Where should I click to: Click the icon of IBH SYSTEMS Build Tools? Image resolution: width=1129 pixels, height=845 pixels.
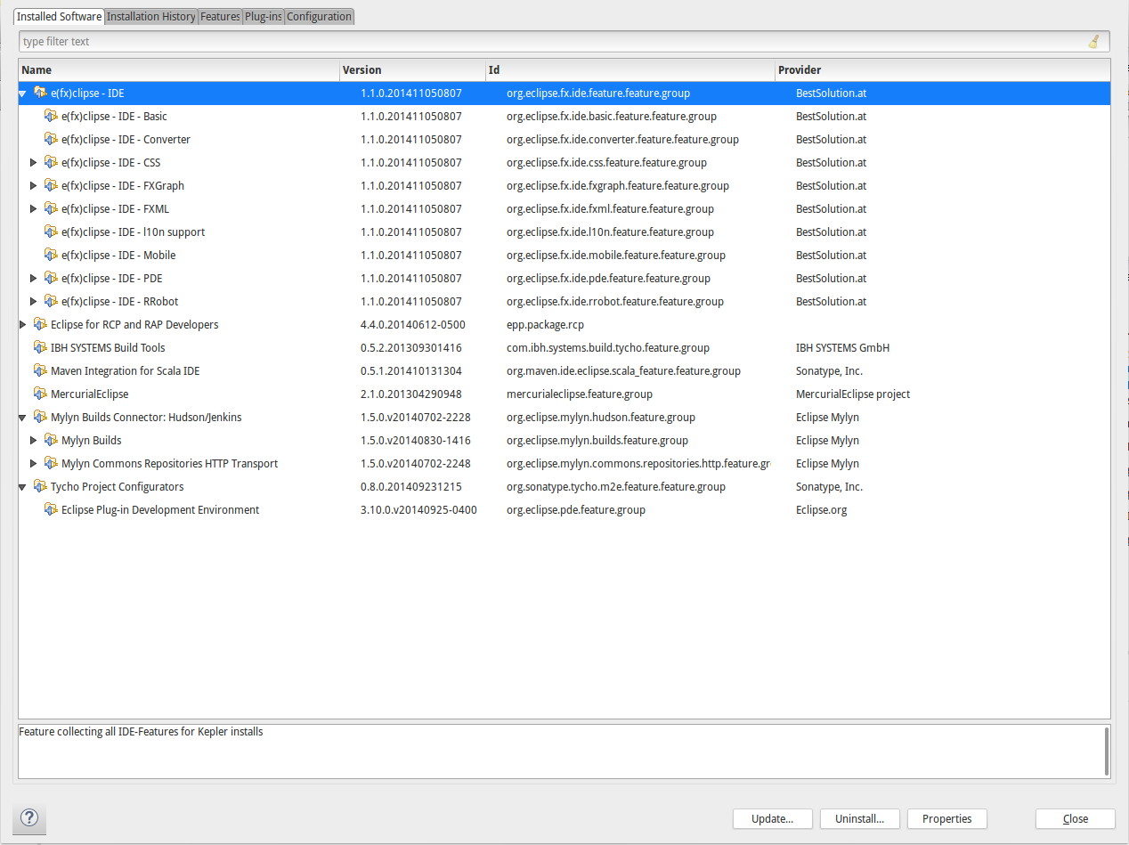40,347
